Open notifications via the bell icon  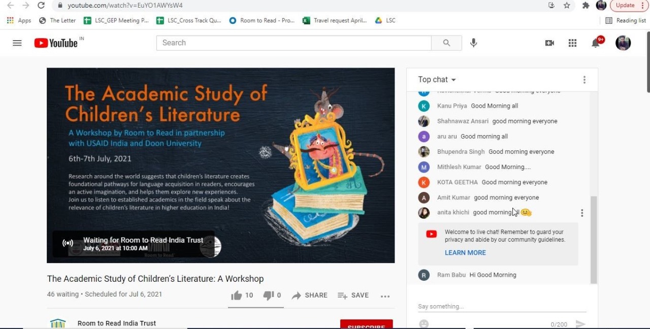[x=595, y=43]
